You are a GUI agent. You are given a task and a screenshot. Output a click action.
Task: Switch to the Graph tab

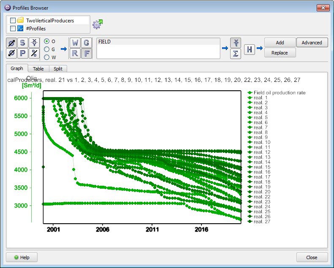pos(17,68)
